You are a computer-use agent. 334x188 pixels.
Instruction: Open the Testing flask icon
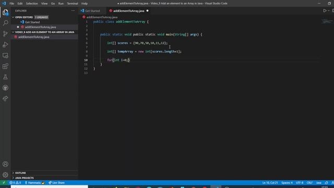point(5,77)
